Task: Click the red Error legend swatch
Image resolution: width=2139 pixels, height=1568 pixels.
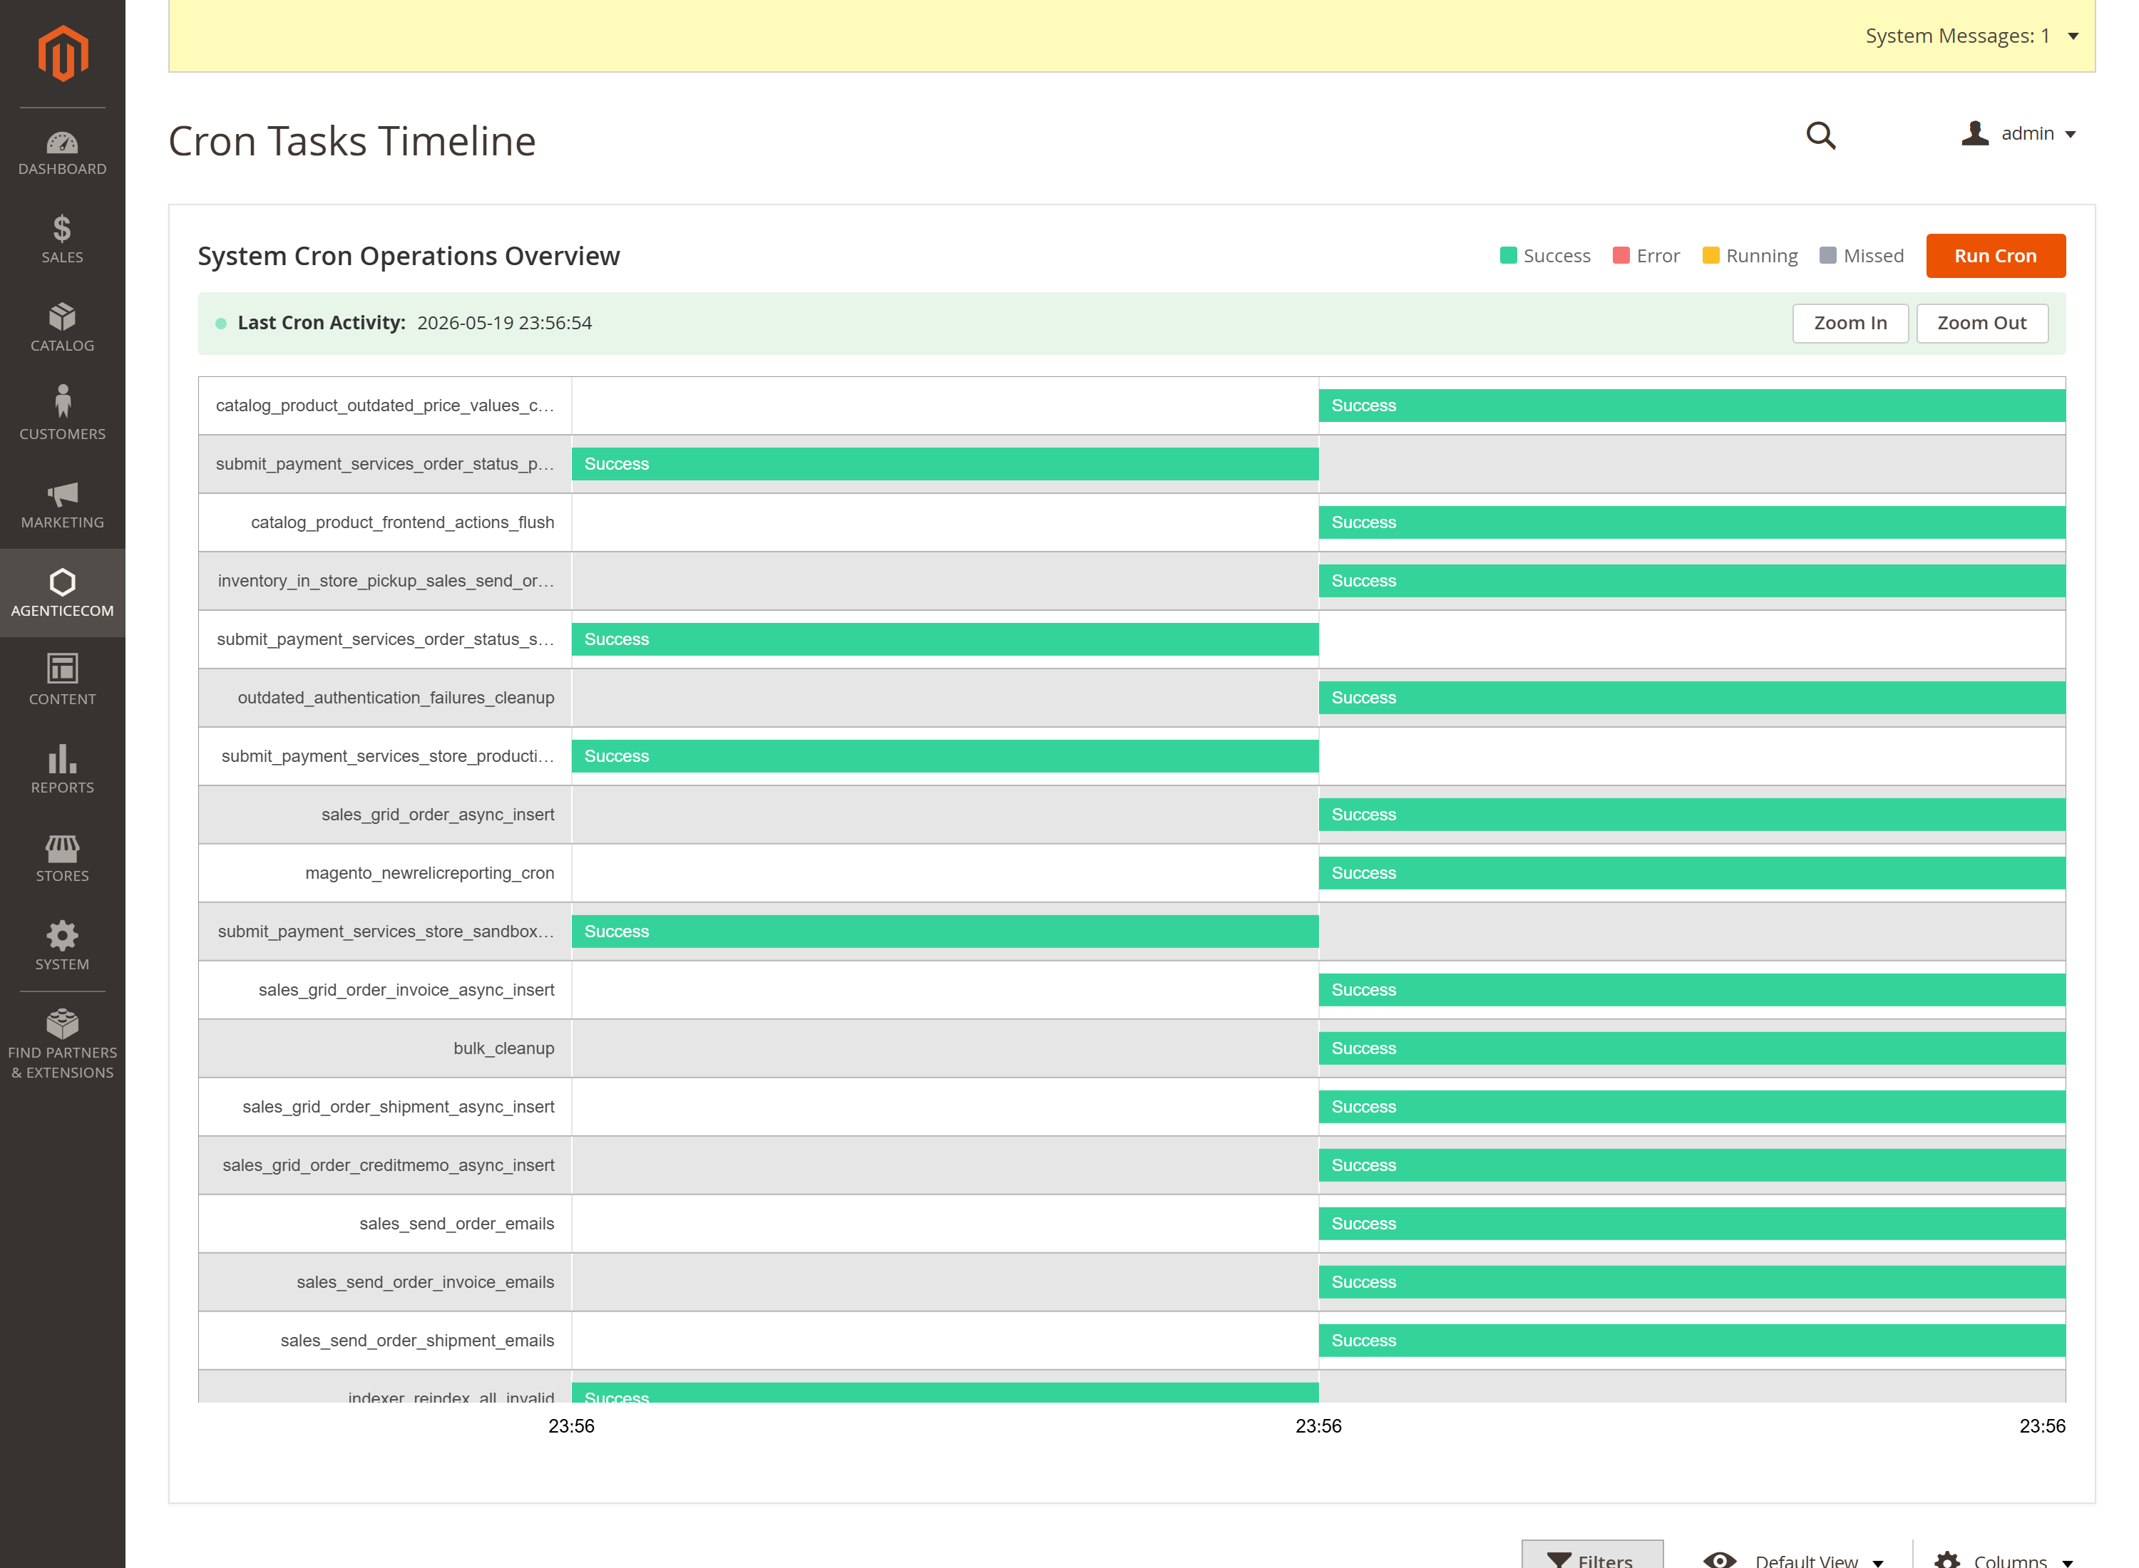Action: (x=1621, y=255)
